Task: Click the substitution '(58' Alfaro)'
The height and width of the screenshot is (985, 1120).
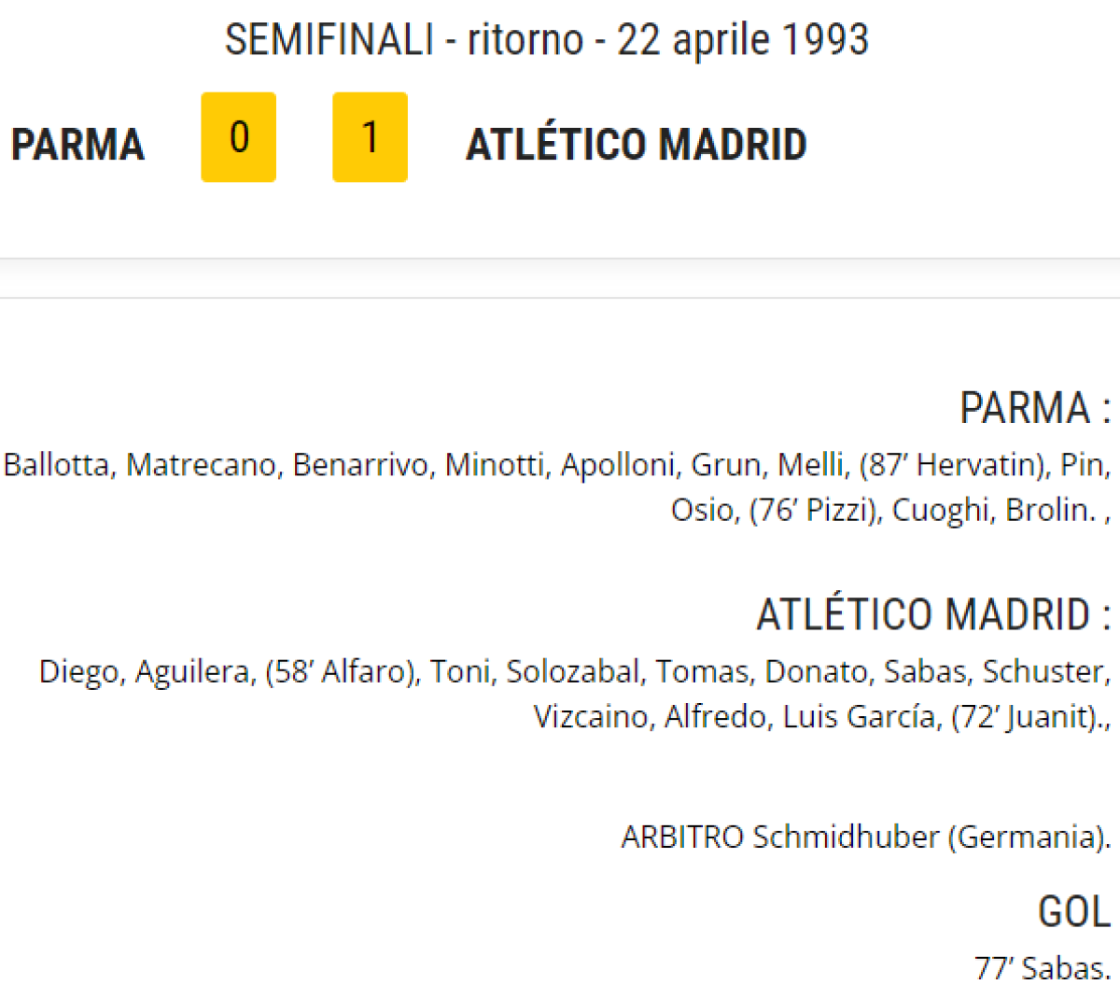Action: click(343, 671)
